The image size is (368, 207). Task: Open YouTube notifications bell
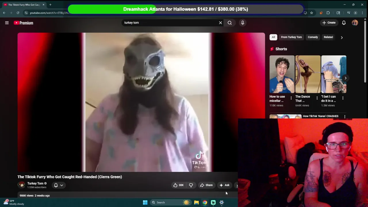coord(344,23)
